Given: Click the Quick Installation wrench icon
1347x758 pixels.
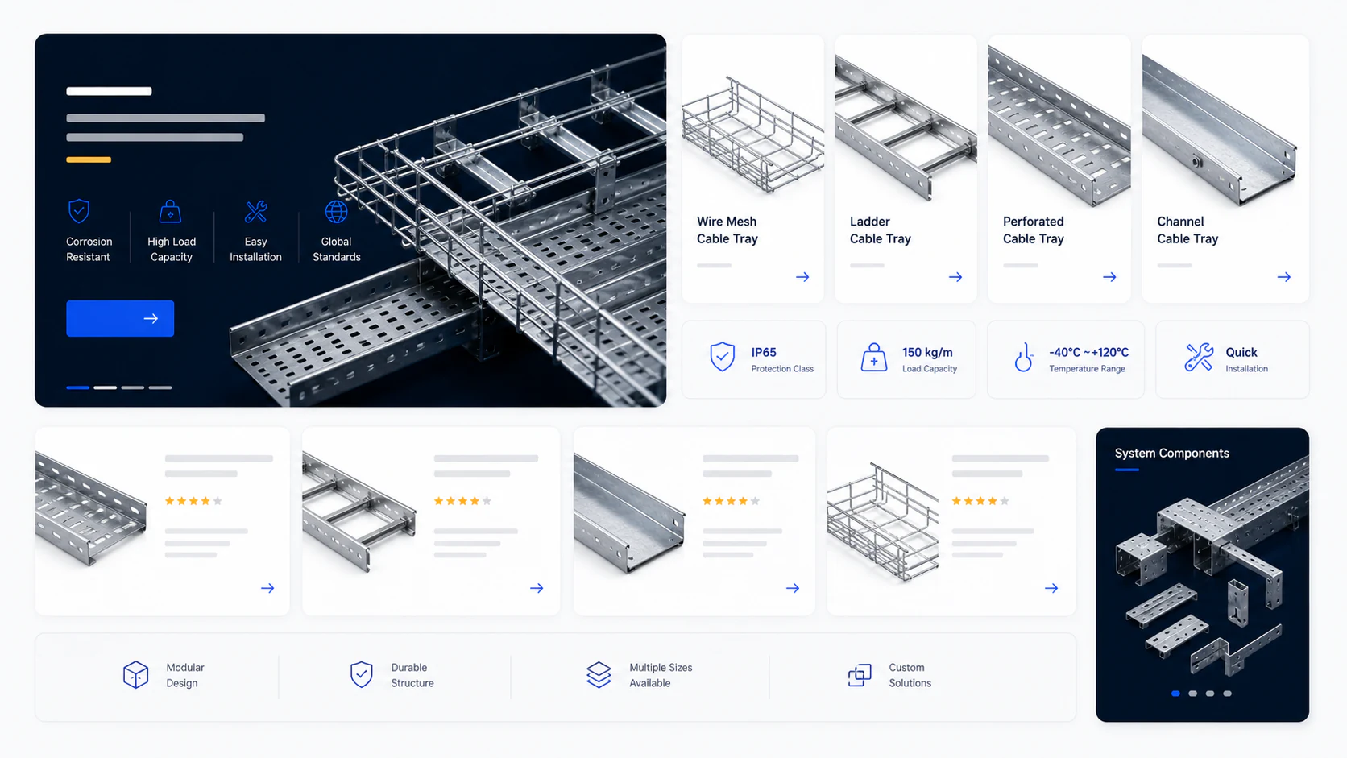Looking at the screenshot, I should [x=1199, y=357].
